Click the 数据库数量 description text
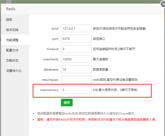 coord(100,70)
